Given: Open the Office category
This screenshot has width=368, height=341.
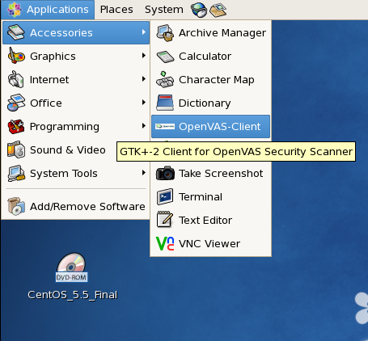Looking at the screenshot, I should [x=76, y=103].
